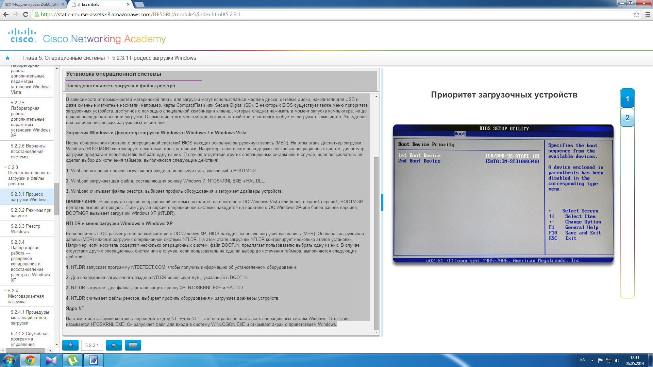Click the Action Center flag icon

click(600, 360)
